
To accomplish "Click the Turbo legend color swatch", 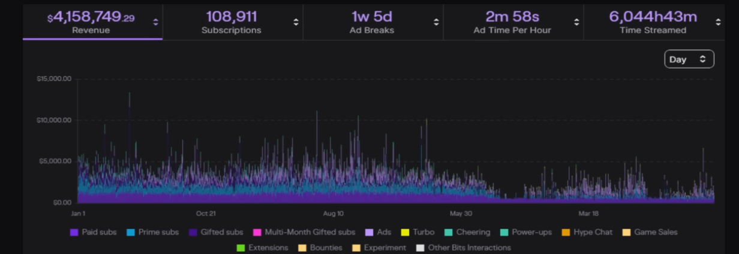I will tap(404, 232).
